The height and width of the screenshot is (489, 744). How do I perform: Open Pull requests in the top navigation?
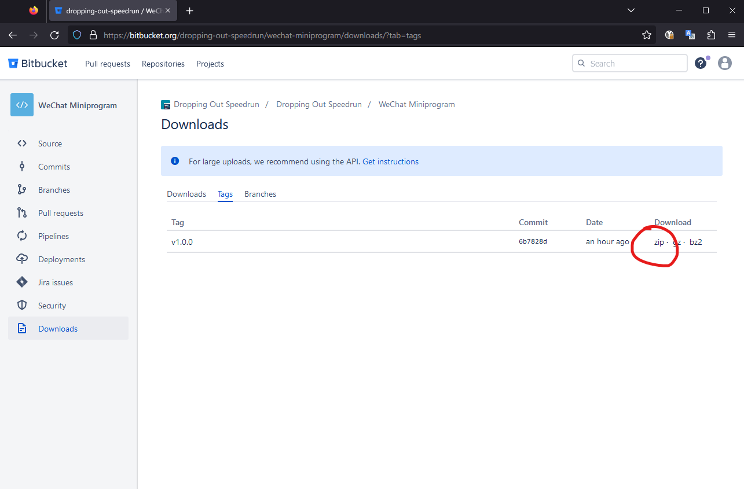(108, 64)
